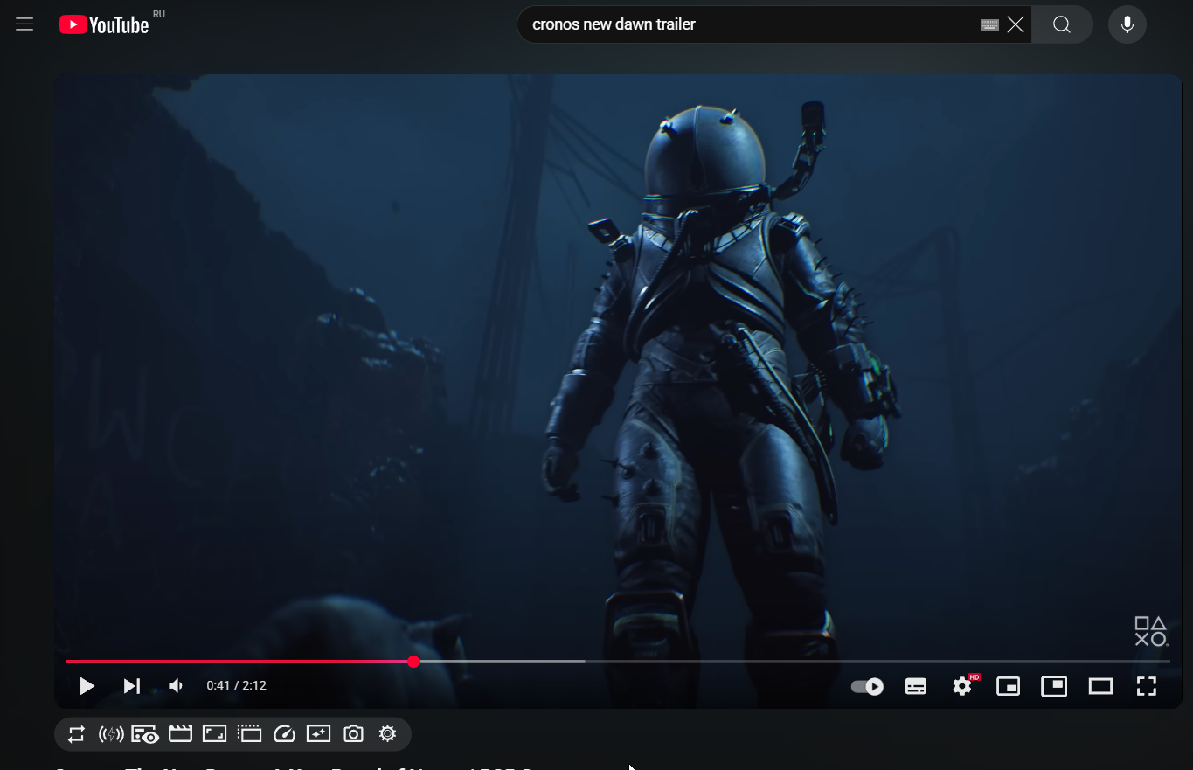
Task: Enable miniplayer mode
Action: point(1009,686)
